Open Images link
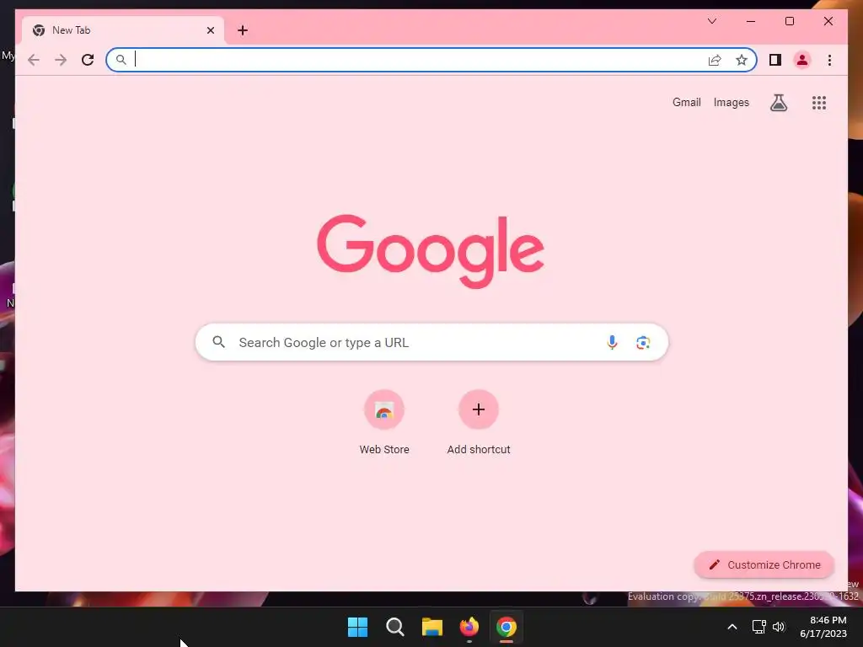 731,102
